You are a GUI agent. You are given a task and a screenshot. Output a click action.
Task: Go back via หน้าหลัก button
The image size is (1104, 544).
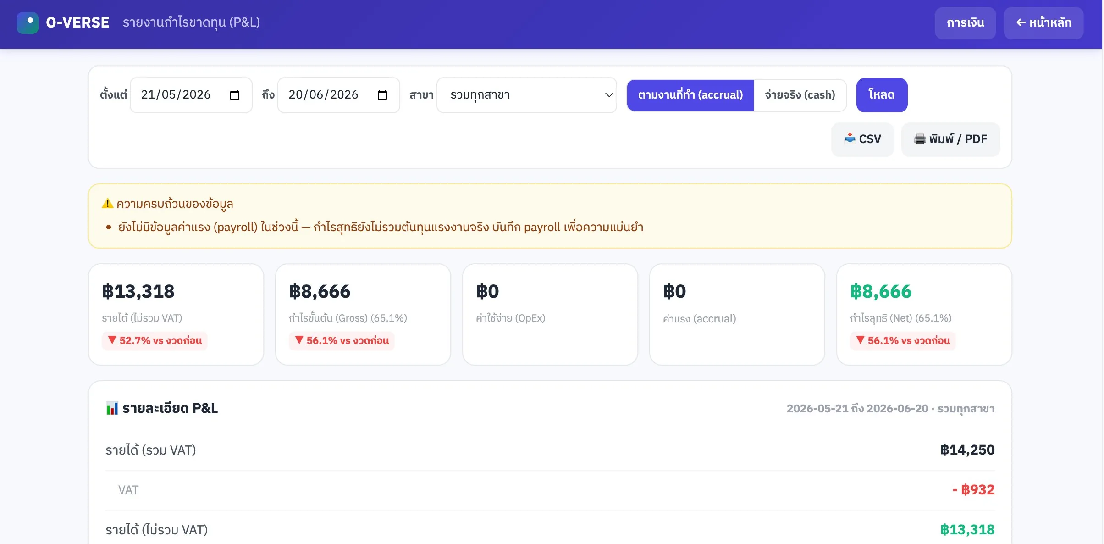point(1043,22)
